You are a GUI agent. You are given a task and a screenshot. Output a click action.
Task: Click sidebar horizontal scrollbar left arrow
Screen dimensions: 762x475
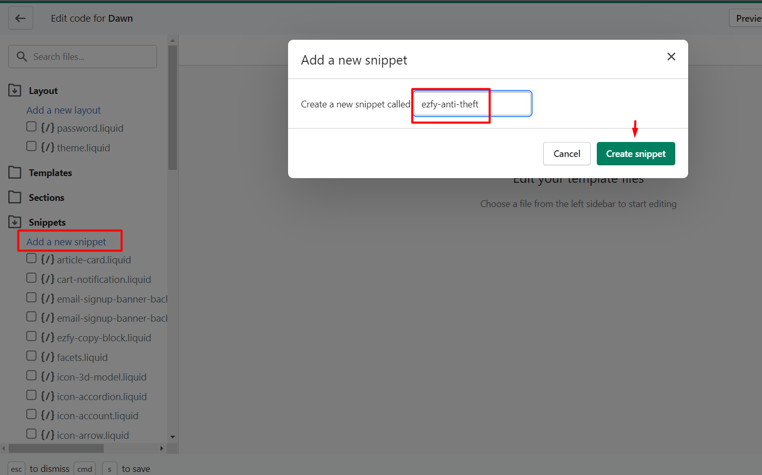[x=4, y=448]
